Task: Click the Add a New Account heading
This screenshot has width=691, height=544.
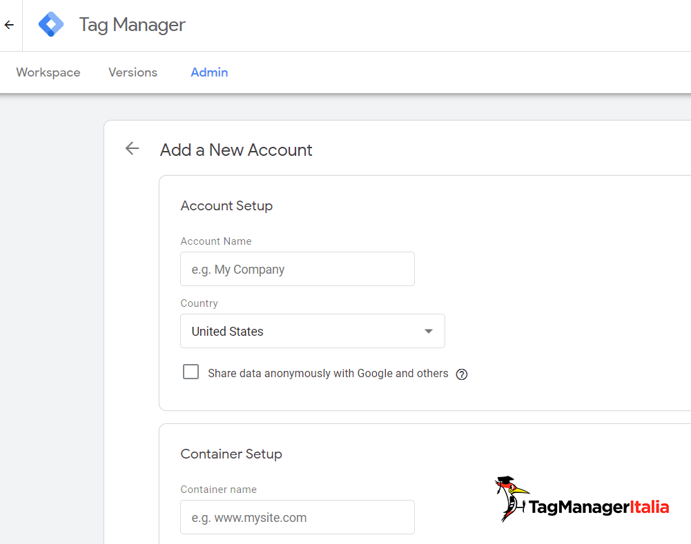Action: pos(236,150)
